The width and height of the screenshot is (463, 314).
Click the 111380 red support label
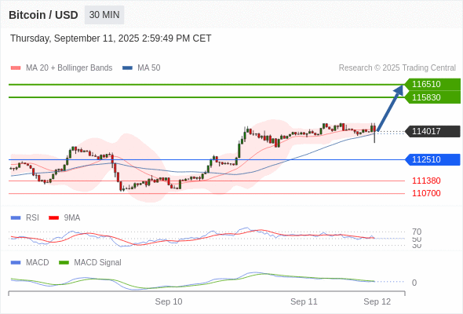pyautogui.click(x=426, y=181)
